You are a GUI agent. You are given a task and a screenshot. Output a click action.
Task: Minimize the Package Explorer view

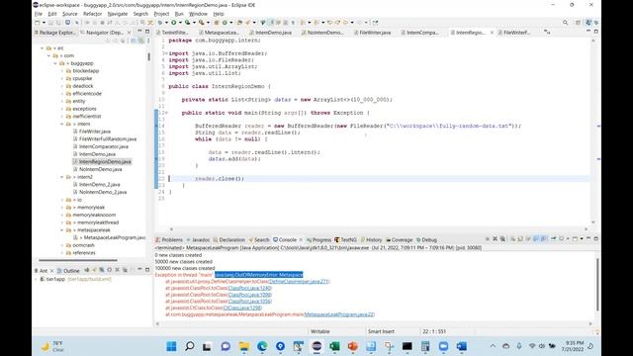(139, 31)
